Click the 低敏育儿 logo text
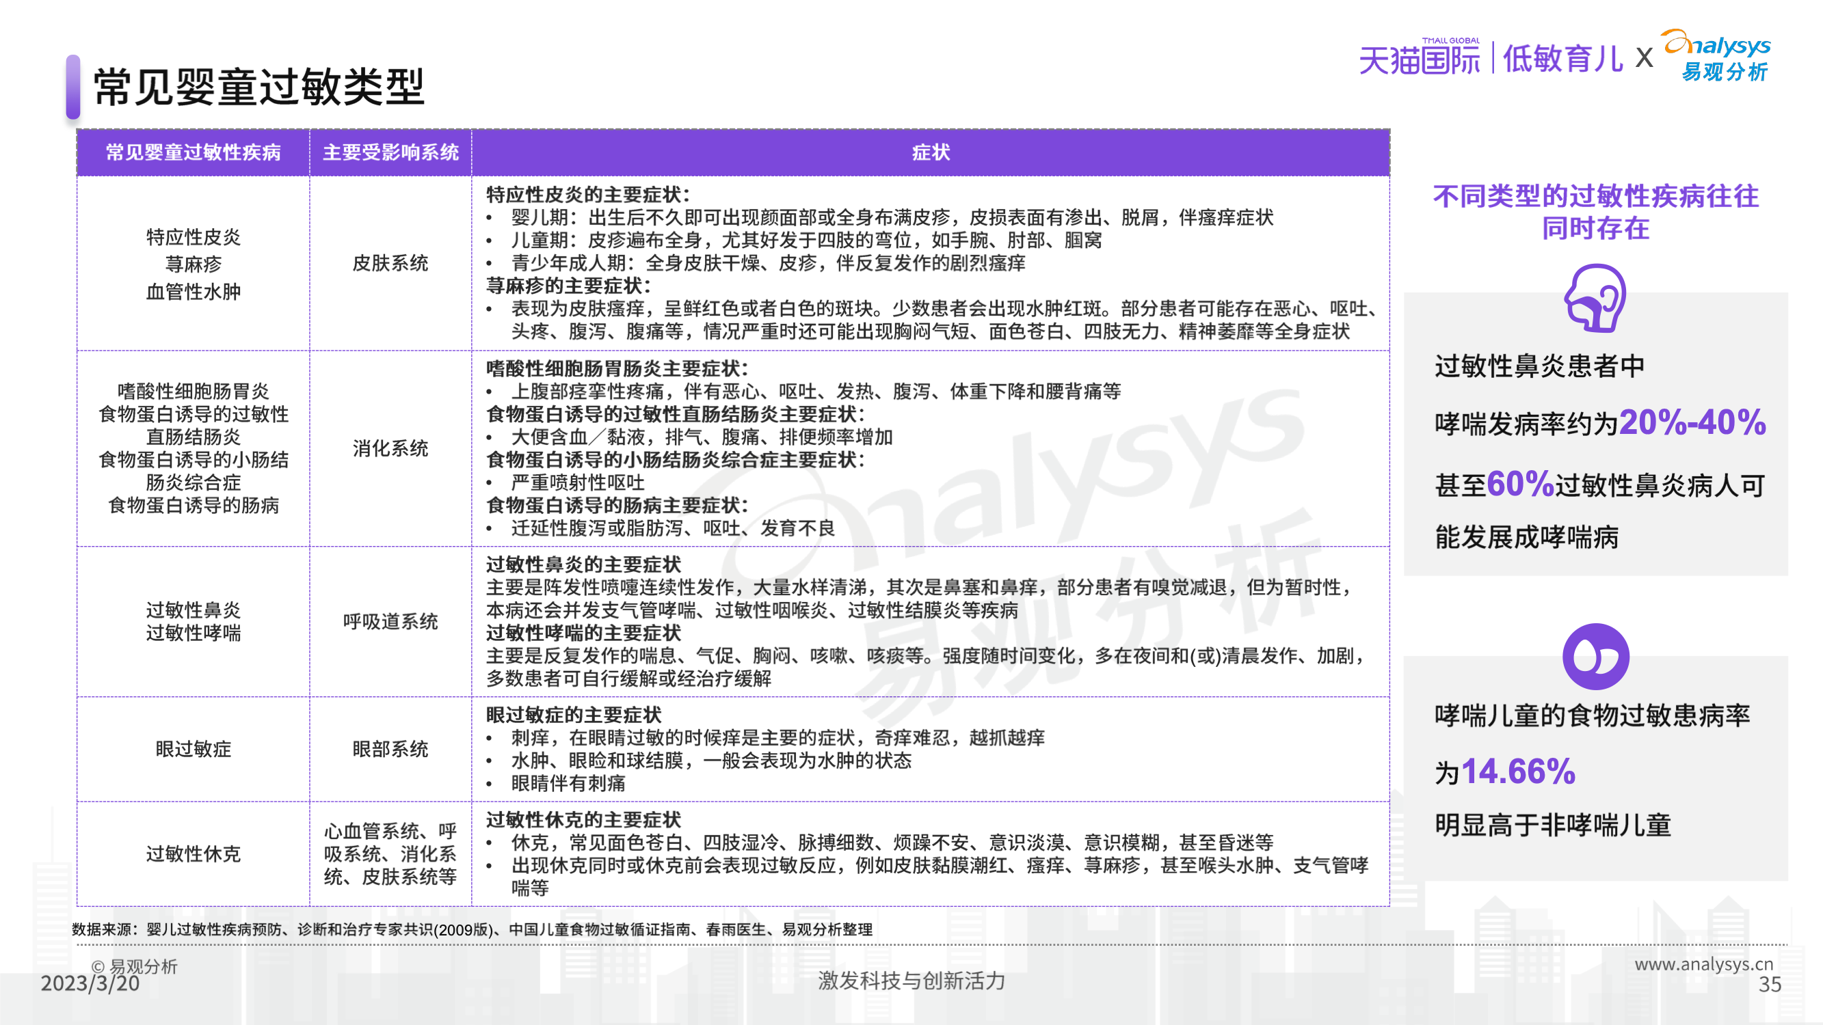Image resolution: width=1823 pixels, height=1025 pixels. point(1562,58)
